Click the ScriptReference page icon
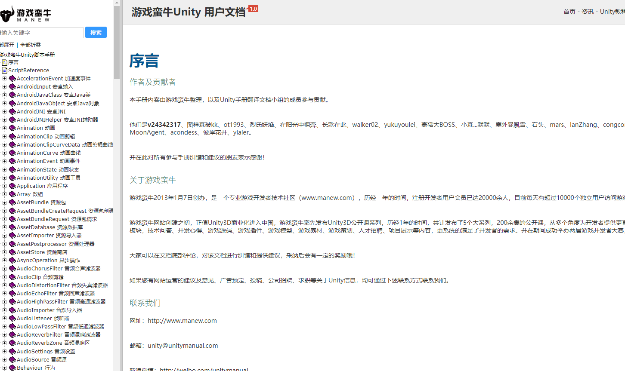 coord(5,71)
